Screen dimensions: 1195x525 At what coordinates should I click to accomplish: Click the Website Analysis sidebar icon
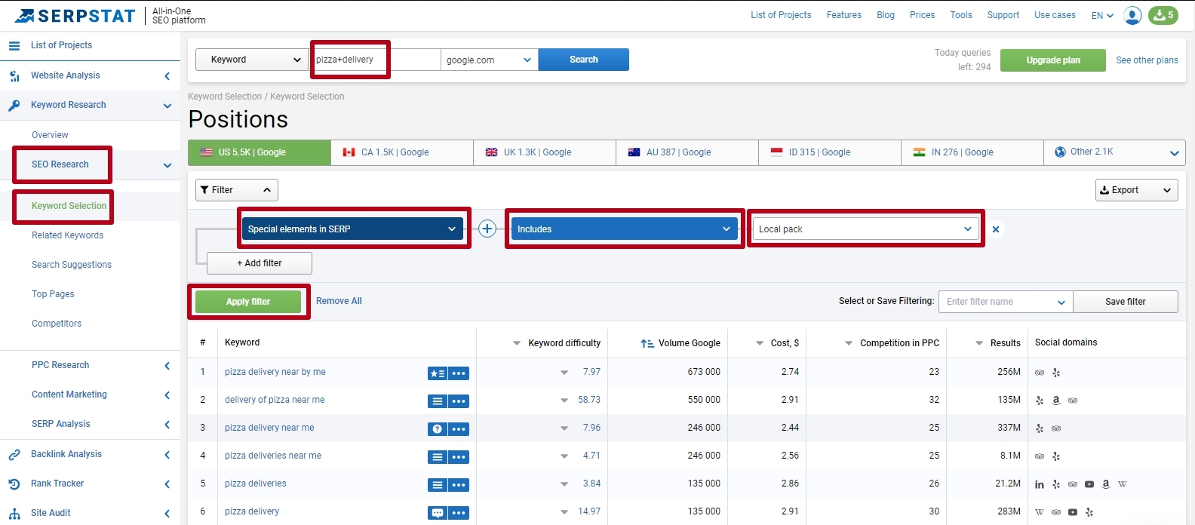14,76
